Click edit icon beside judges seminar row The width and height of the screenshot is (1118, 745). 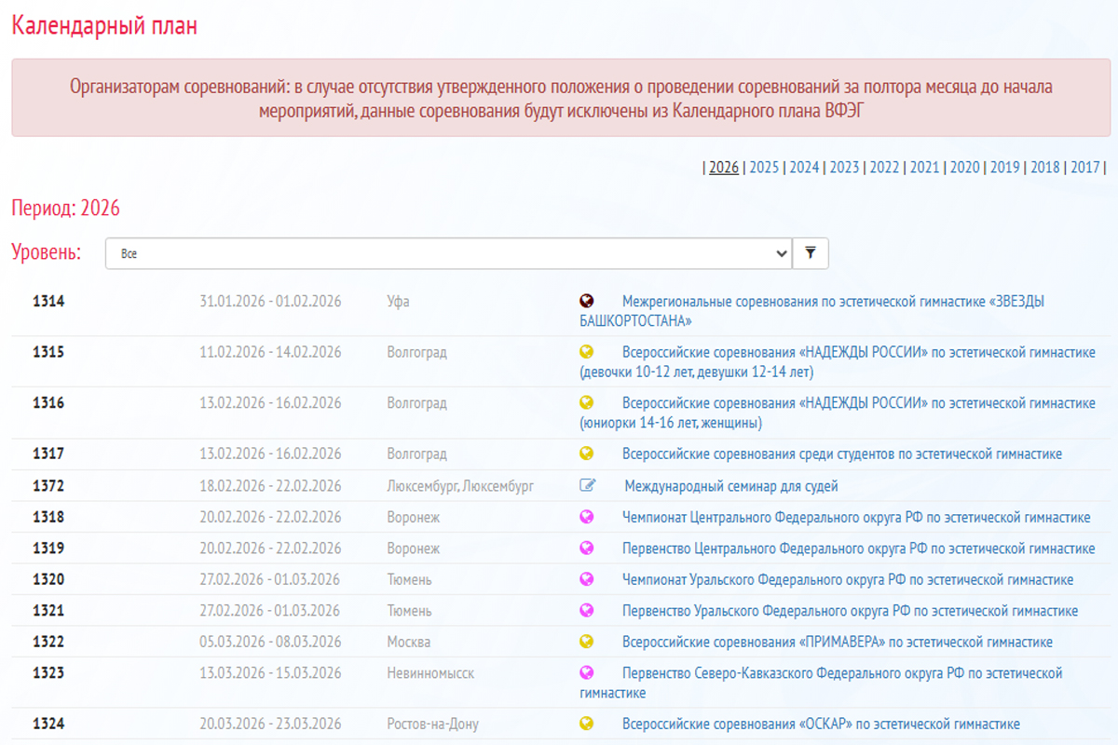point(587,485)
